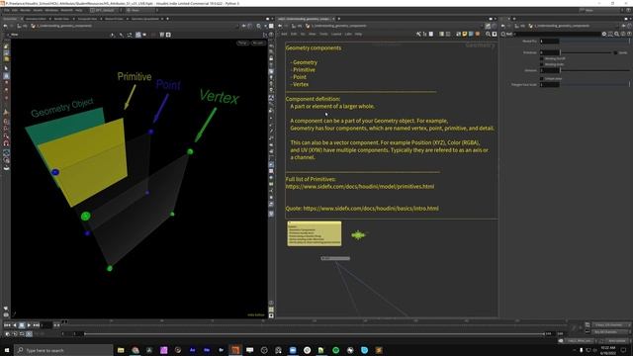Open the No cam dropdown in viewport
Viewport: 633px width, 356px height.
(x=257, y=43)
